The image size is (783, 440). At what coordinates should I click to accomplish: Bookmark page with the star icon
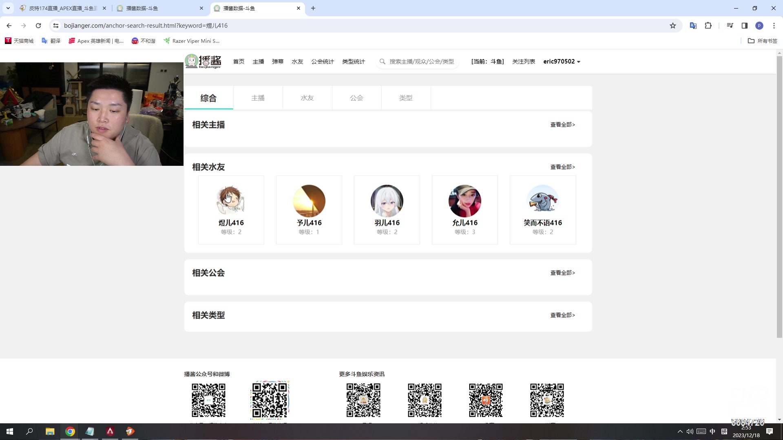(x=672, y=26)
